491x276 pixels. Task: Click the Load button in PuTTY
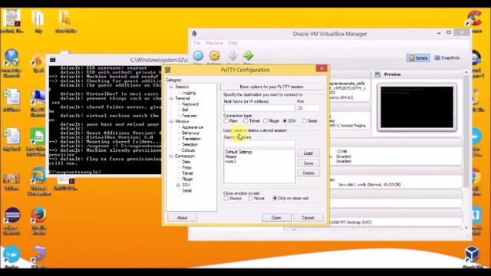point(308,153)
